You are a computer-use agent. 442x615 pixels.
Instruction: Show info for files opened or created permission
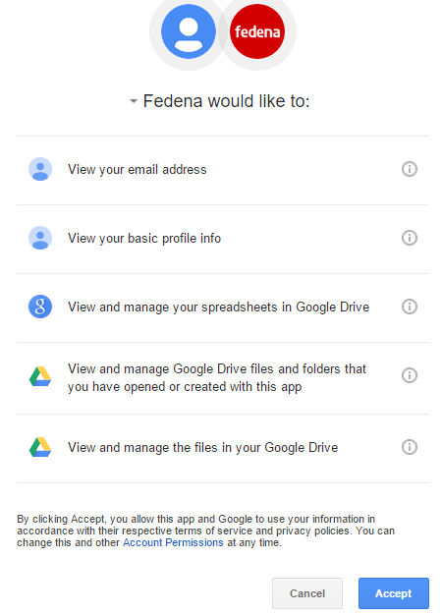point(410,375)
